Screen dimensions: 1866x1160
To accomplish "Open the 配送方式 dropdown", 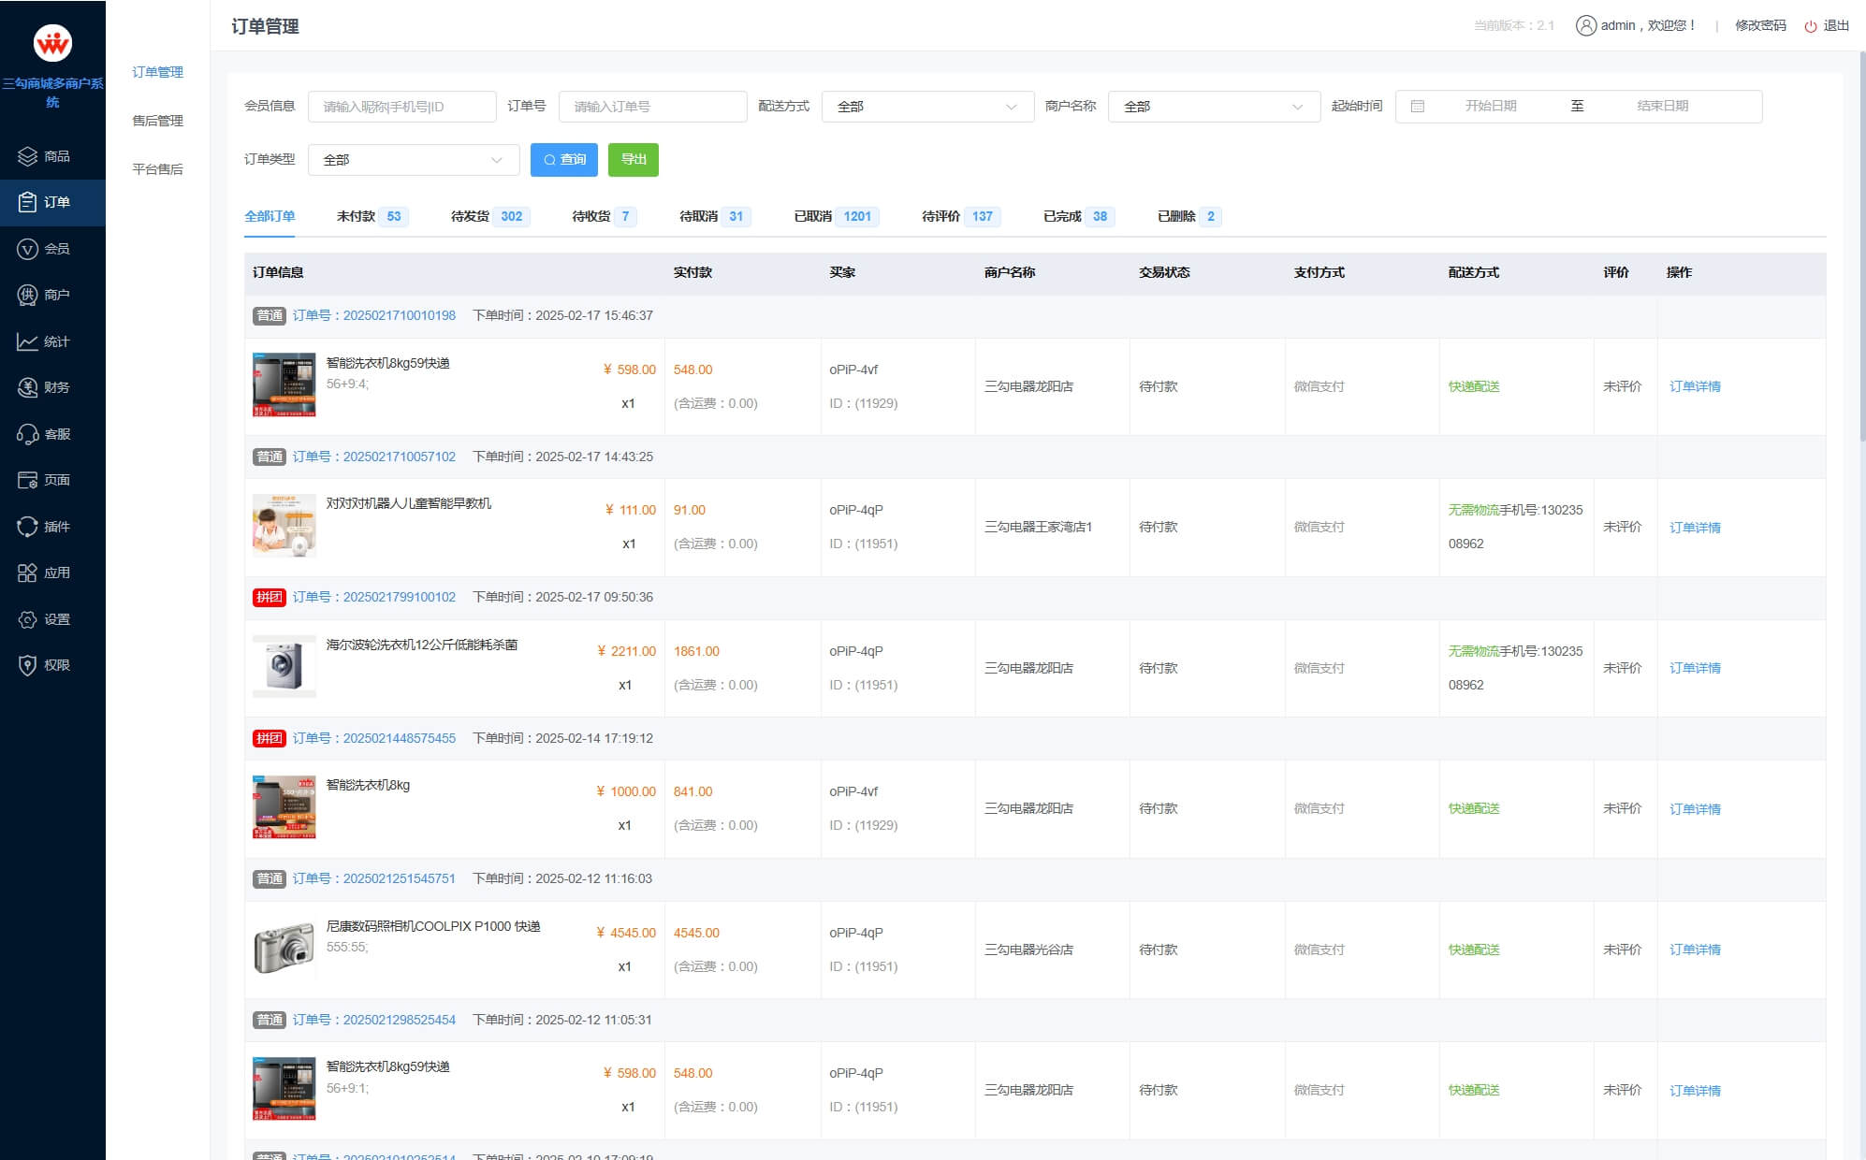I will (926, 107).
